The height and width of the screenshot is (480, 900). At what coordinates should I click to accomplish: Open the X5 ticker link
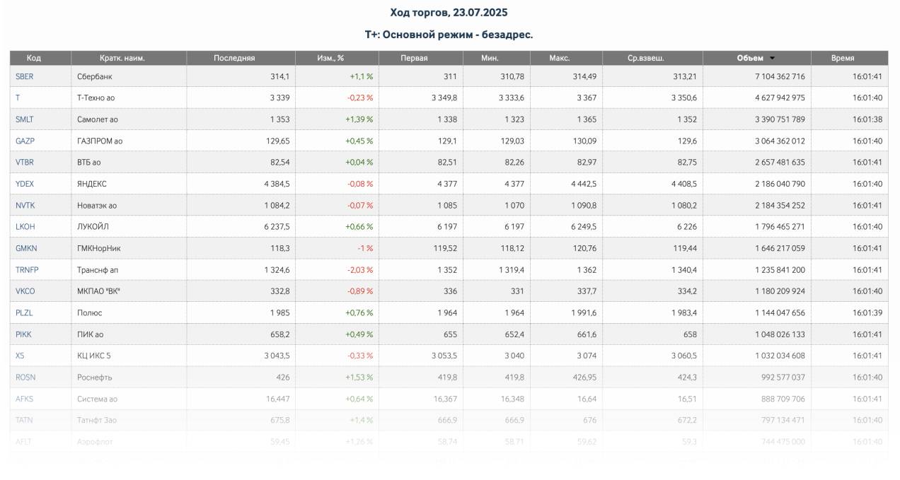point(20,356)
